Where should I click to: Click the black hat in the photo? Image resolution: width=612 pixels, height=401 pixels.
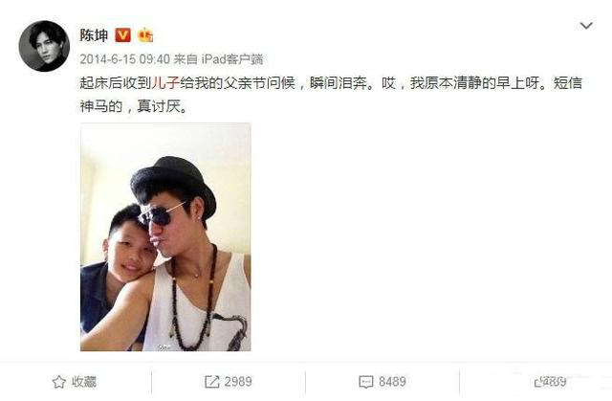pos(173,184)
